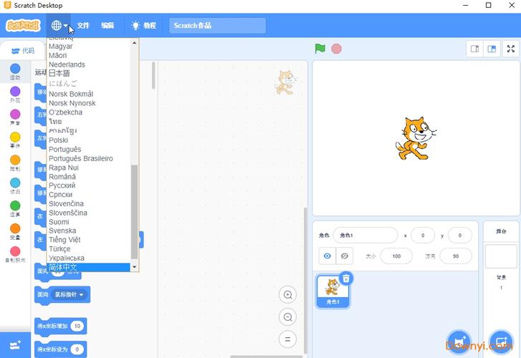The height and width of the screenshot is (358, 521).
Task: Choose Português Brasileiro language
Action: pos(88,159)
